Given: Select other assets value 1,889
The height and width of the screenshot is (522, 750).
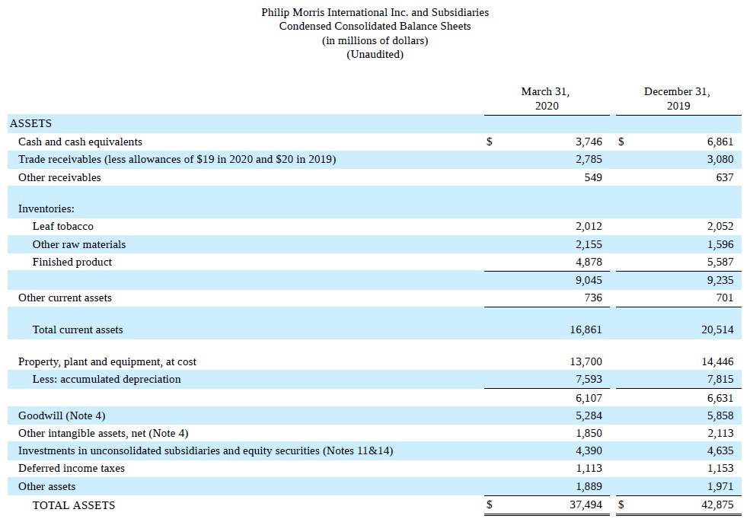Looking at the screenshot, I should tap(589, 487).
